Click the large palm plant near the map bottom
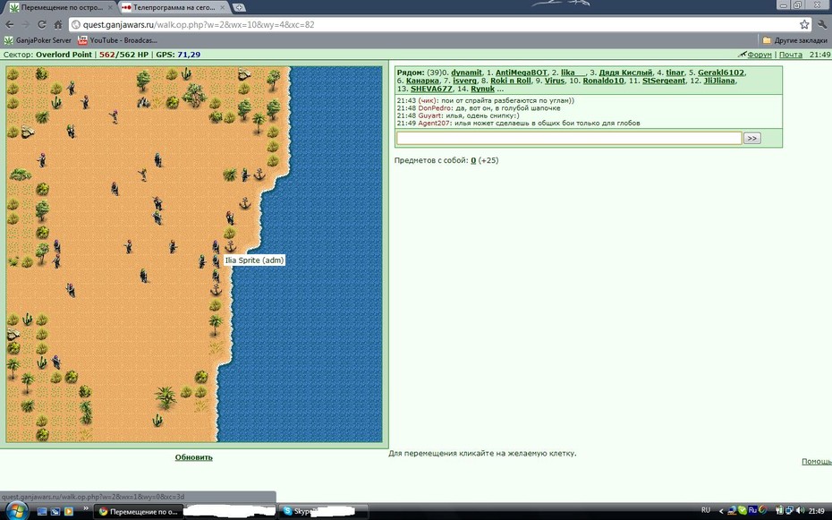 166,397
